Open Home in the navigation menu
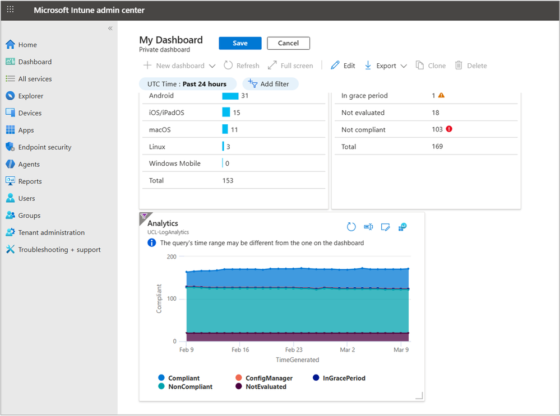 (x=27, y=45)
